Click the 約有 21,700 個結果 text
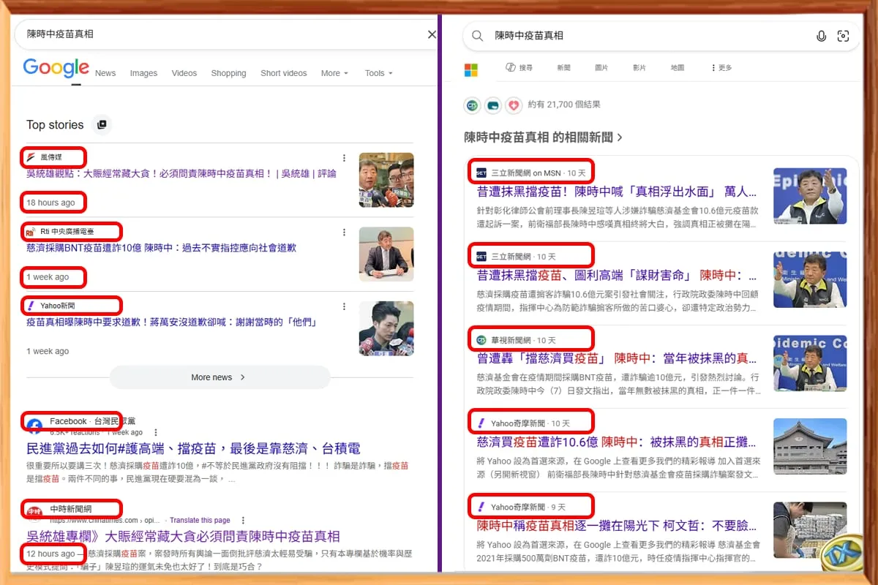 coord(564,105)
